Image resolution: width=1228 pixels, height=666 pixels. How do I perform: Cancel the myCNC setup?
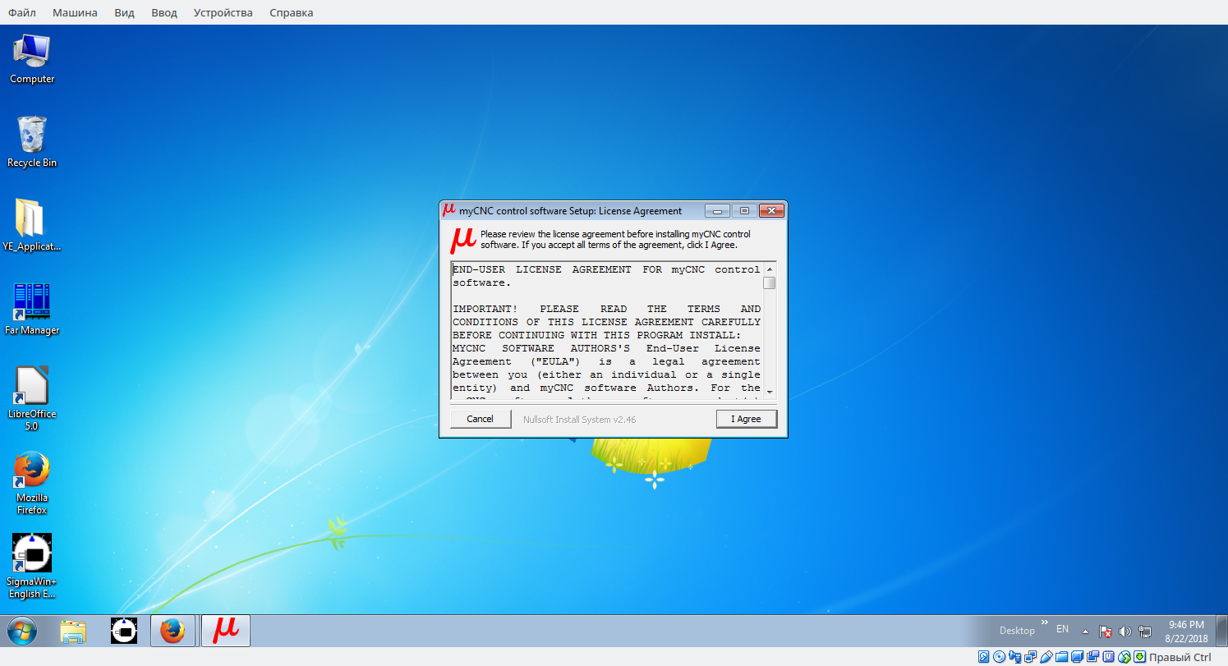(x=480, y=419)
